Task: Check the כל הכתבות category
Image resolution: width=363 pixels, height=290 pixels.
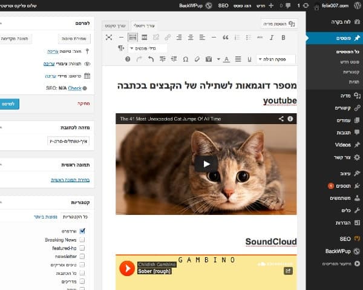Action: (82, 273)
